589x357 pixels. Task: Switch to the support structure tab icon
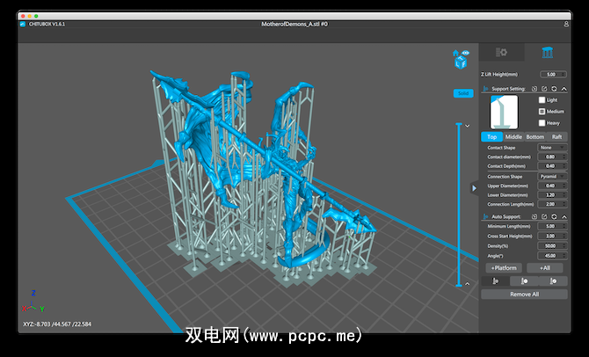pyautogui.click(x=547, y=53)
